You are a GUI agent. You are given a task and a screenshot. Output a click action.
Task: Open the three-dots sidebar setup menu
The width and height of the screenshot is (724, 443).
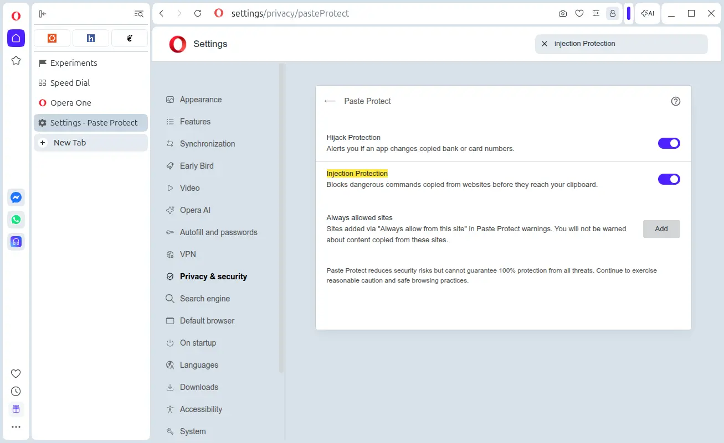(16, 427)
